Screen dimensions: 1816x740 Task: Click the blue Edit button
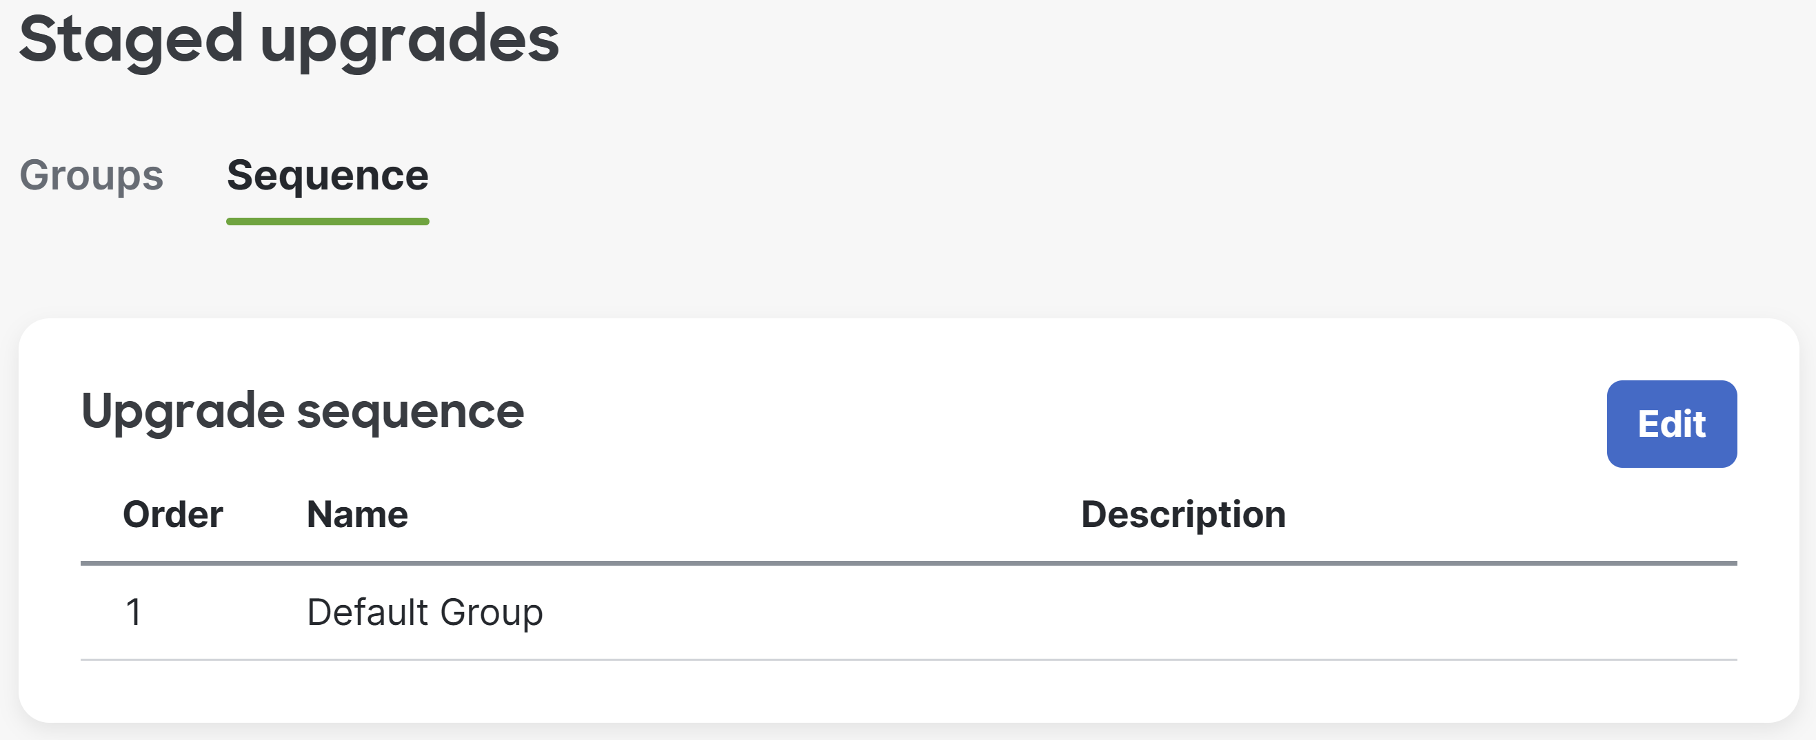click(x=1671, y=424)
